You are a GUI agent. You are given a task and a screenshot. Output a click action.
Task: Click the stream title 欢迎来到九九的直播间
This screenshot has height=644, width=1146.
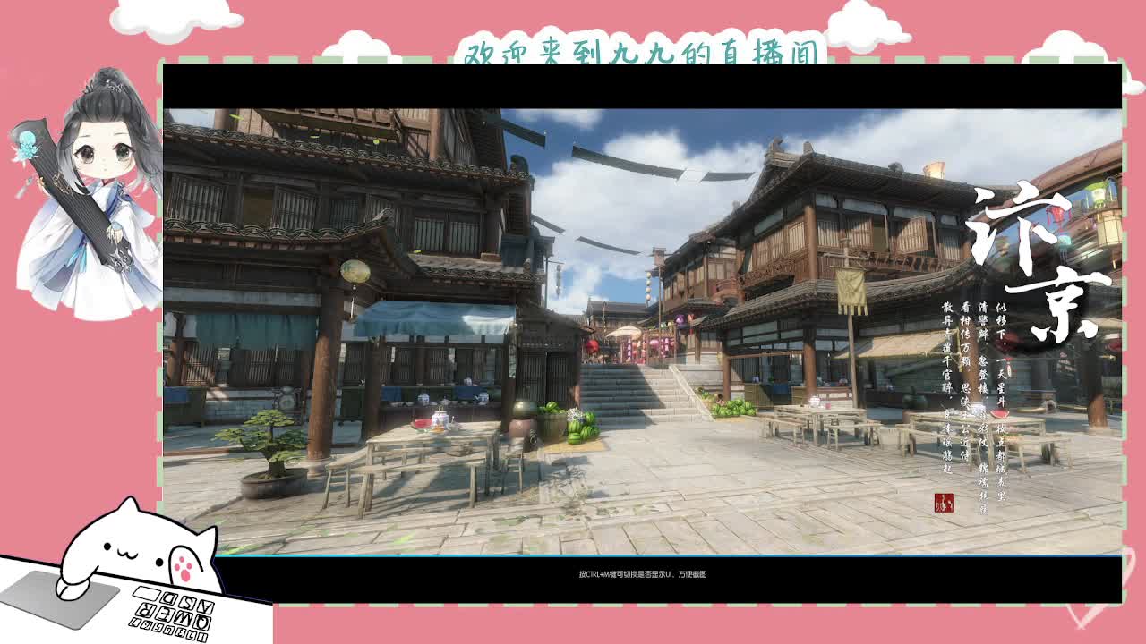(x=641, y=52)
